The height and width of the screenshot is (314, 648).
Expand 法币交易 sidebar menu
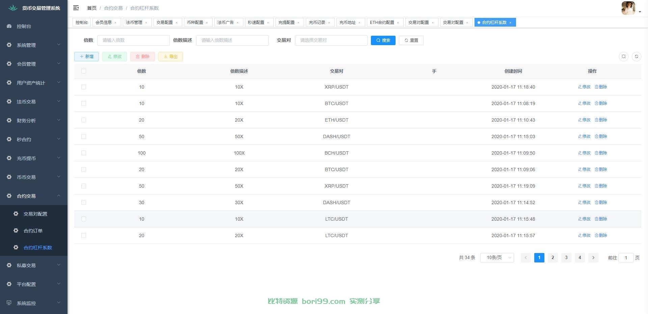(34, 101)
